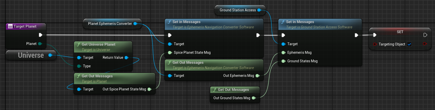
Task: Select the SET node title bar
Action: [400, 32]
